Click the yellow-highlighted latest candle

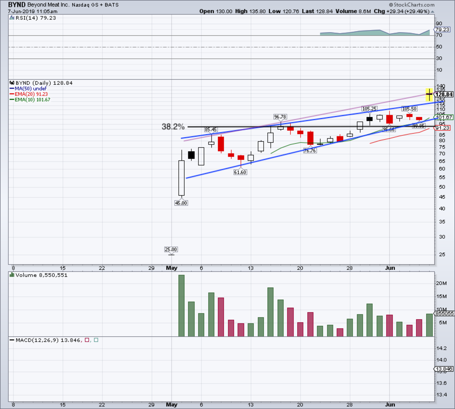429,94
